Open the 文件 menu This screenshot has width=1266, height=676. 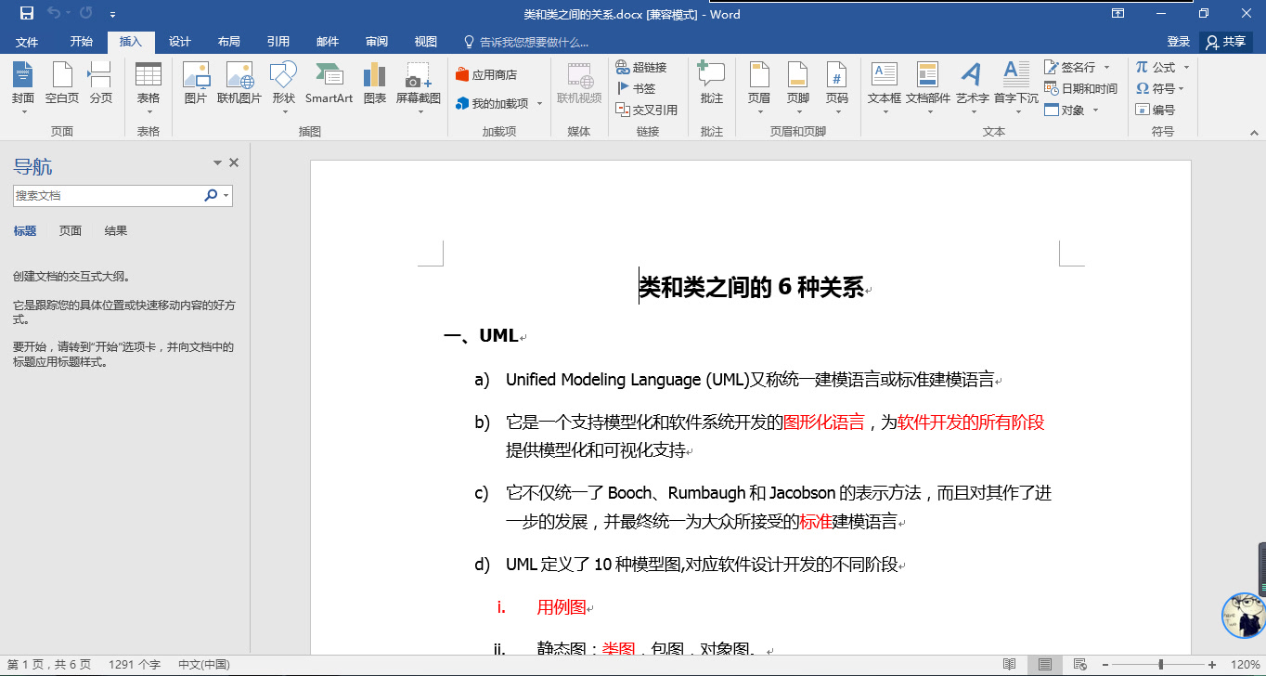27,41
